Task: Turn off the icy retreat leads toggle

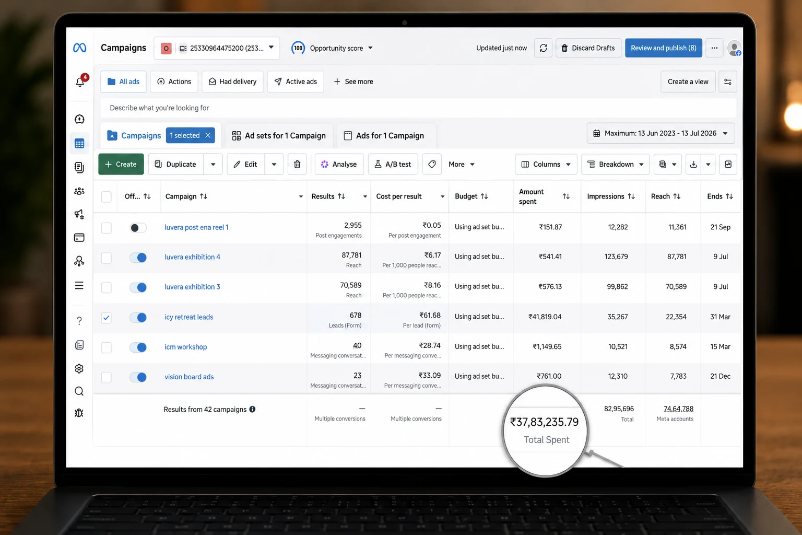Action: click(x=138, y=318)
